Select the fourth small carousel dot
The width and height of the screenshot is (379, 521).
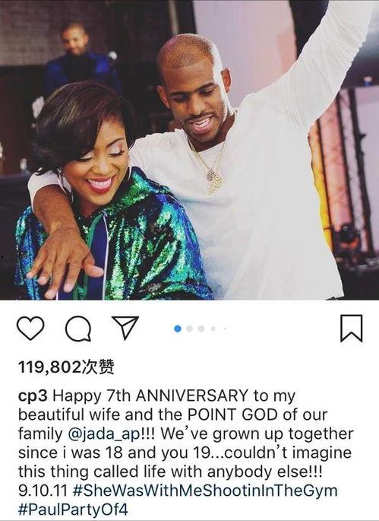pos(213,329)
